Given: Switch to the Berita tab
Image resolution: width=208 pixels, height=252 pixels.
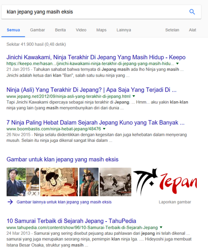Looking at the screenshot, I should [x=60, y=30].
